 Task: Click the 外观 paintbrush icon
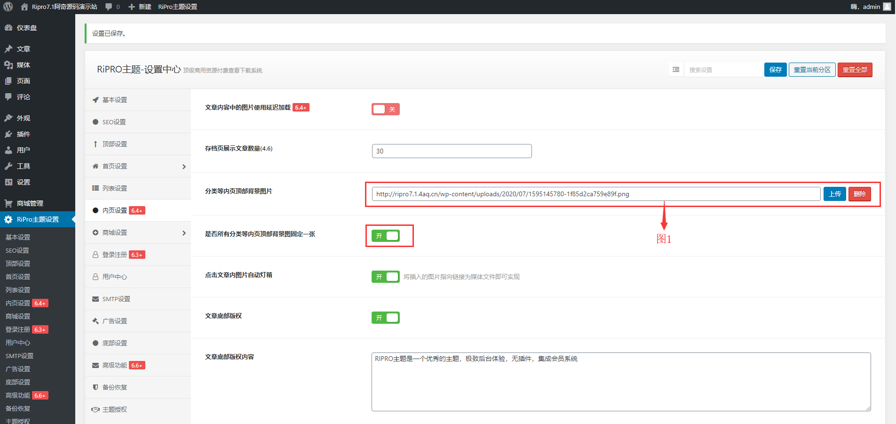pos(8,118)
